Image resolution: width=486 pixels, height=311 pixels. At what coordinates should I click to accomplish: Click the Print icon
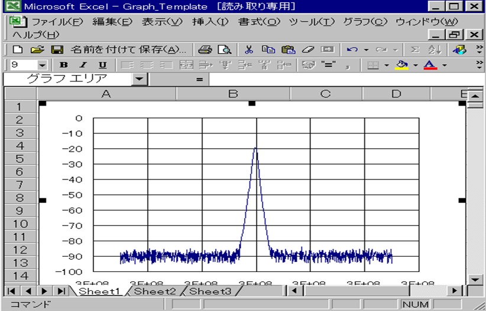click(205, 50)
